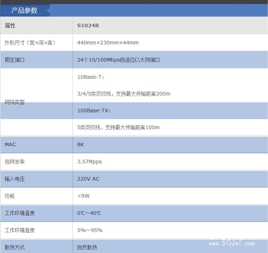Screen dimensions: 268x253
Task: Click the 0℃~40℃ temperature value
Action: (89, 213)
